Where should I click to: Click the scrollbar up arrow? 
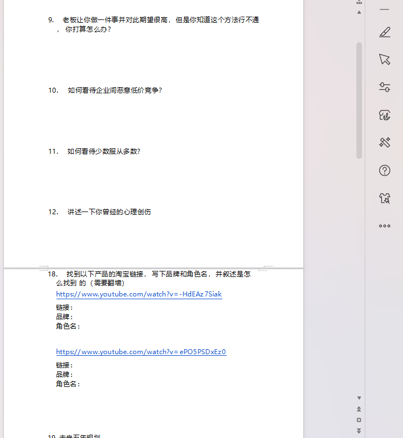click(359, 12)
